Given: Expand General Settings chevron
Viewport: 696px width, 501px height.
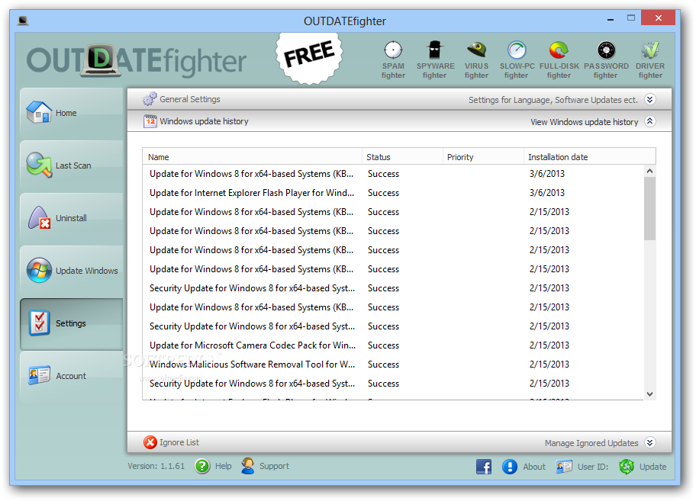Looking at the screenshot, I should (650, 99).
